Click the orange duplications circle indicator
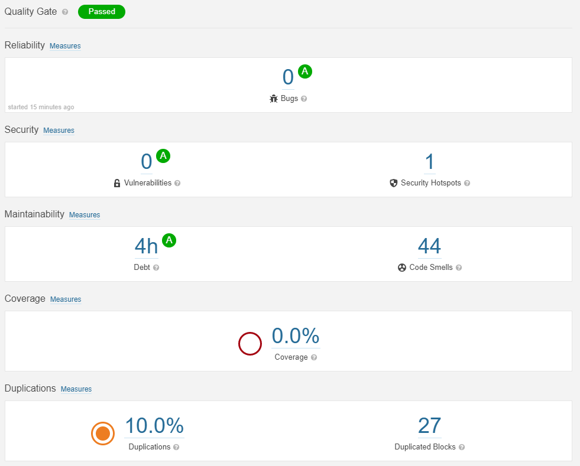Screen dimensions: 580x466 [103, 434]
